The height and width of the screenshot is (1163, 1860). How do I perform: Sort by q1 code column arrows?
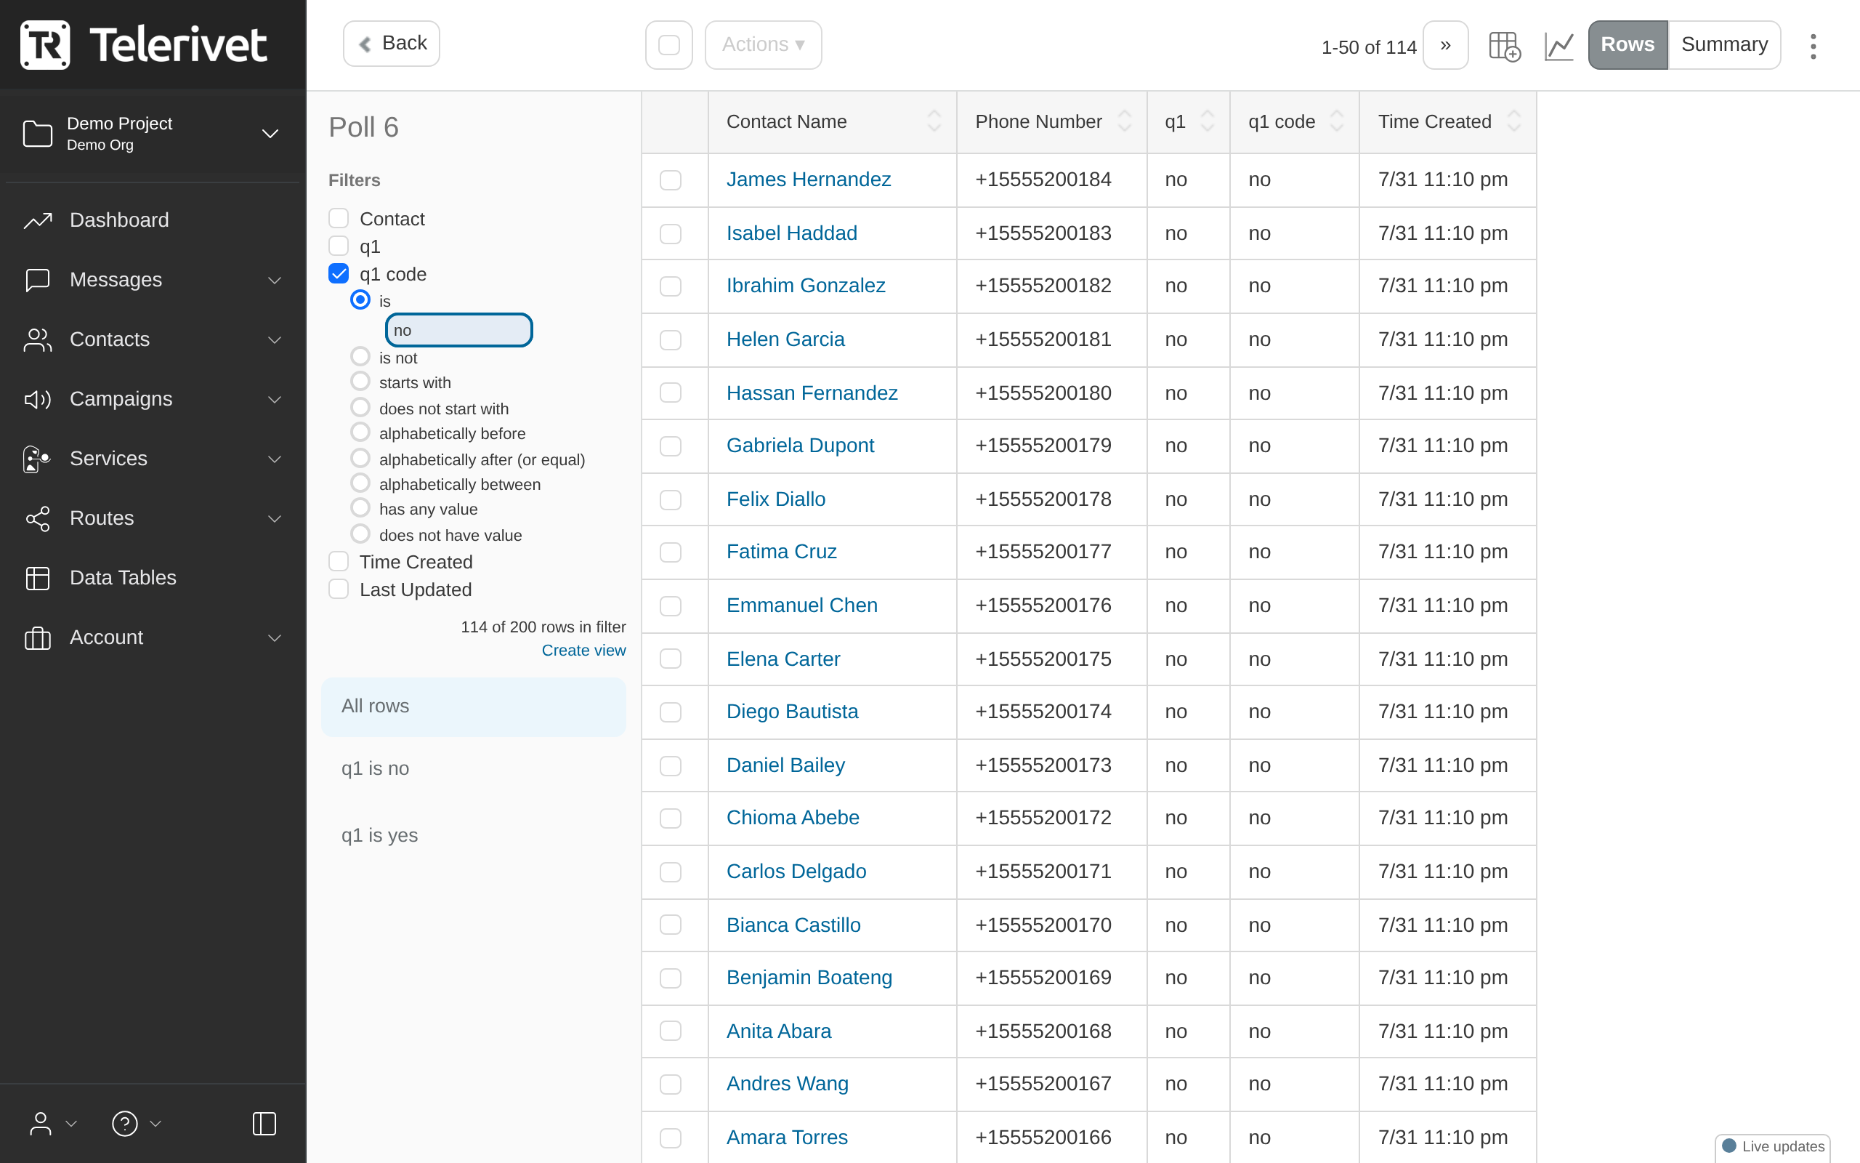click(x=1337, y=121)
